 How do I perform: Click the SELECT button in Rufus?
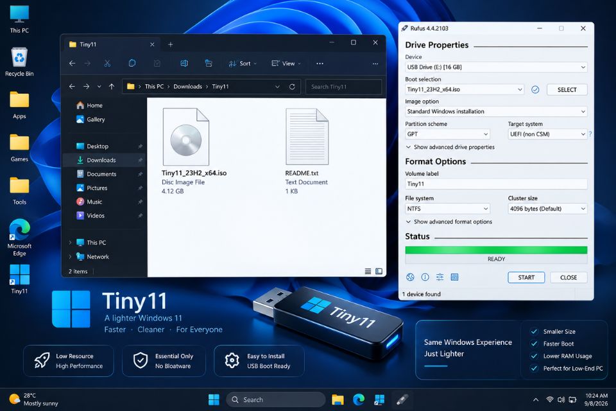click(567, 90)
